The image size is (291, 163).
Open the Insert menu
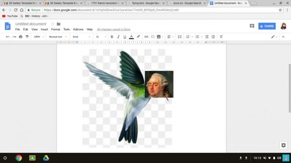click(44, 29)
